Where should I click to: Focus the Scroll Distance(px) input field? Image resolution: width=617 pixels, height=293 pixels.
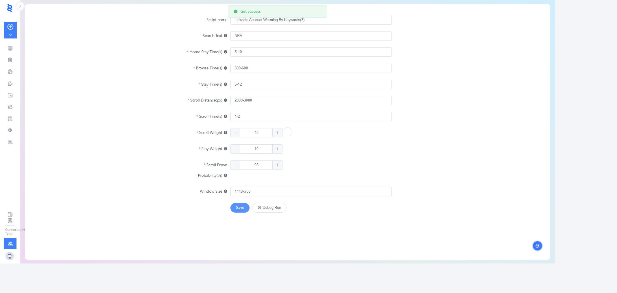pos(311,100)
